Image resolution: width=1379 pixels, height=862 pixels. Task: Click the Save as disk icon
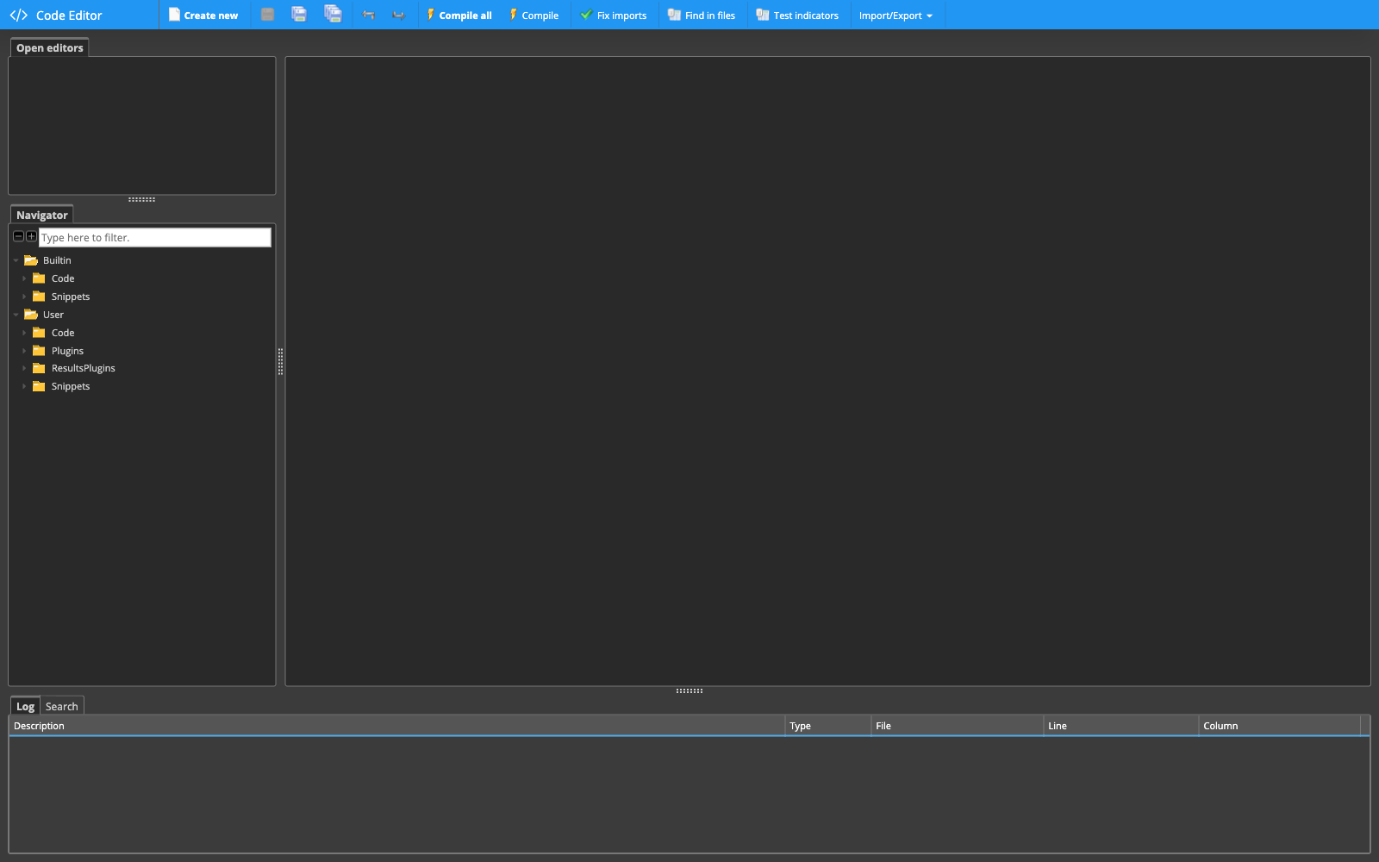tap(299, 14)
